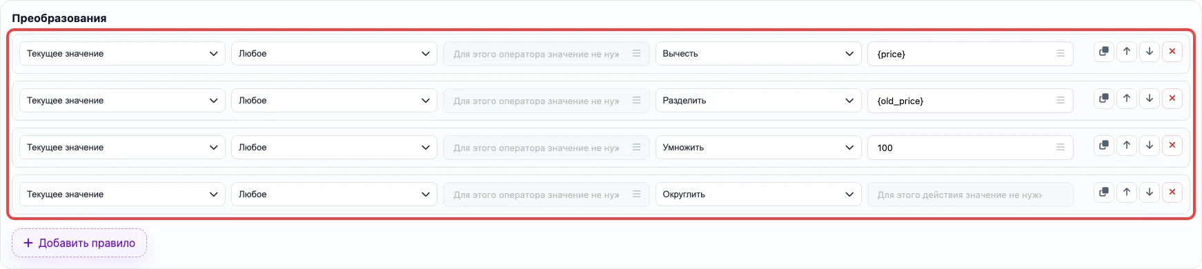Open Любое operator dropdown in Умножить row
This screenshot has height=269, width=1202.
point(334,148)
